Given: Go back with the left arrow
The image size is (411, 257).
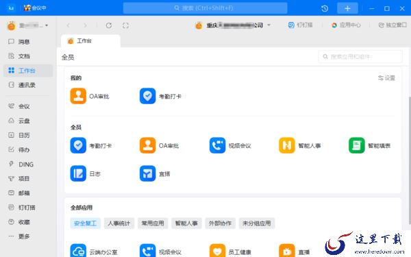Looking at the screenshot, I should 68,25.
